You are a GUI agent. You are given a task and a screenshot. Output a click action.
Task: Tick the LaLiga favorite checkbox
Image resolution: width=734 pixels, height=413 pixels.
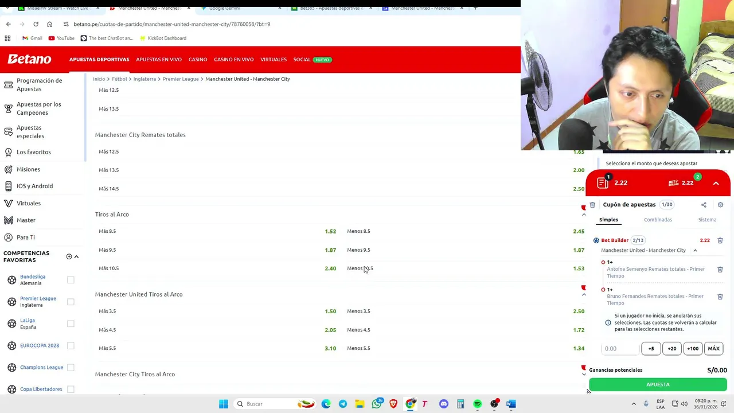point(71,324)
